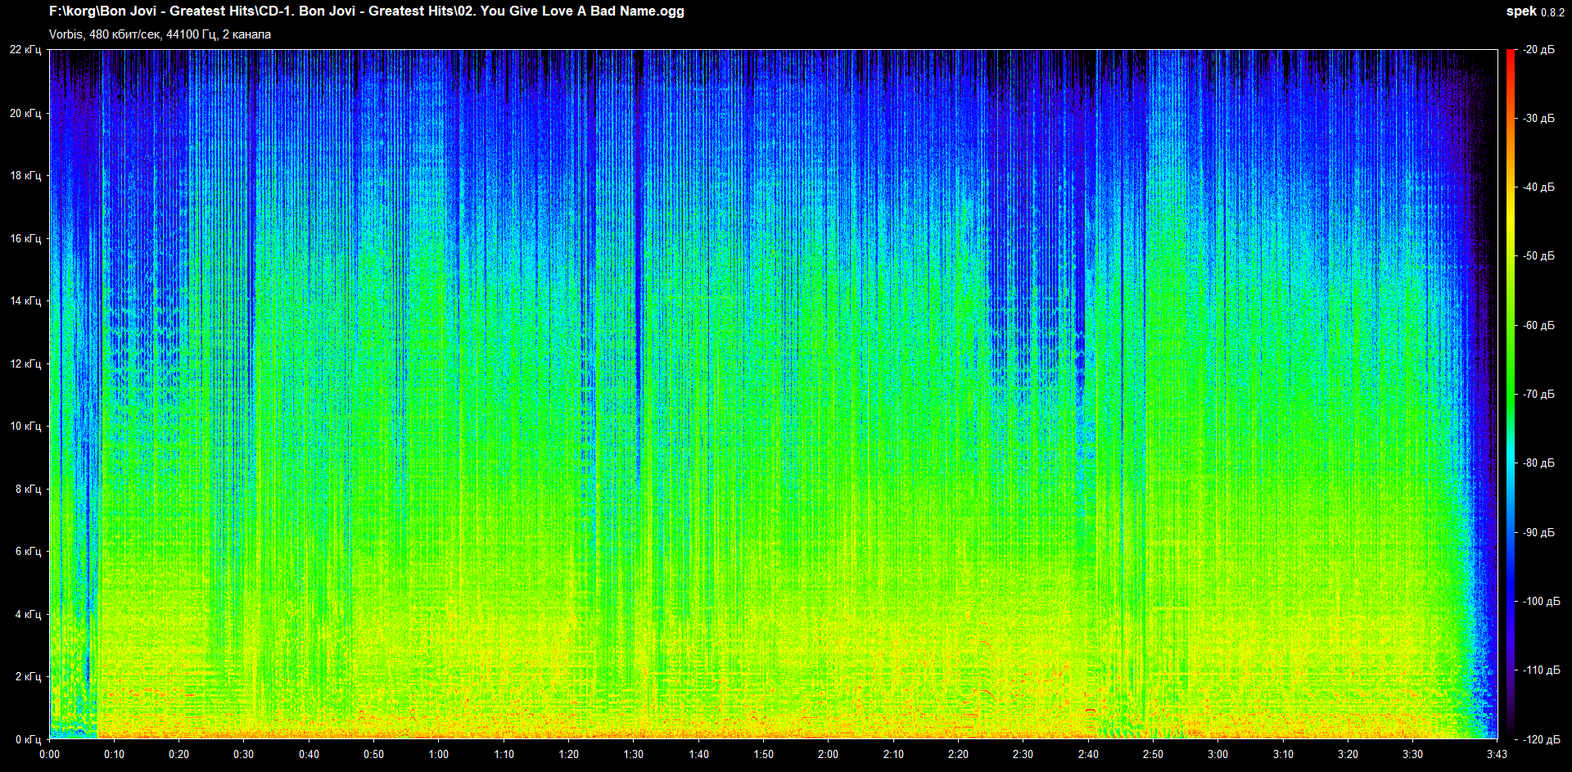The height and width of the screenshot is (772, 1572).
Task: Click the 1:00 time axis marker
Action: pyautogui.click(x=439, y=754)
